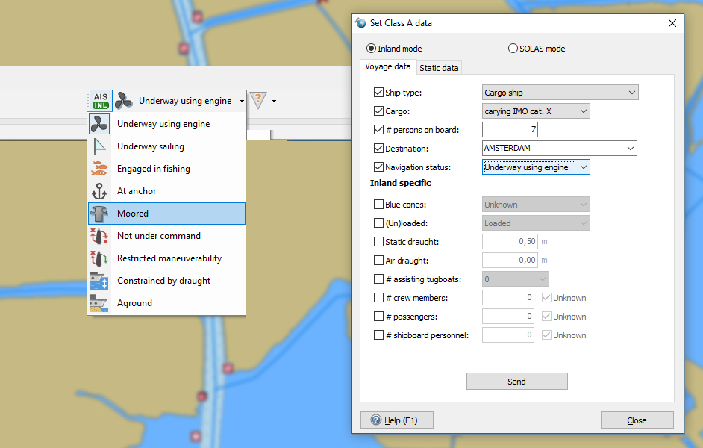The width and height of the screenshot is (703, 448).
Task: Switch to the Static data tab
Action: (x=439, y=68)
